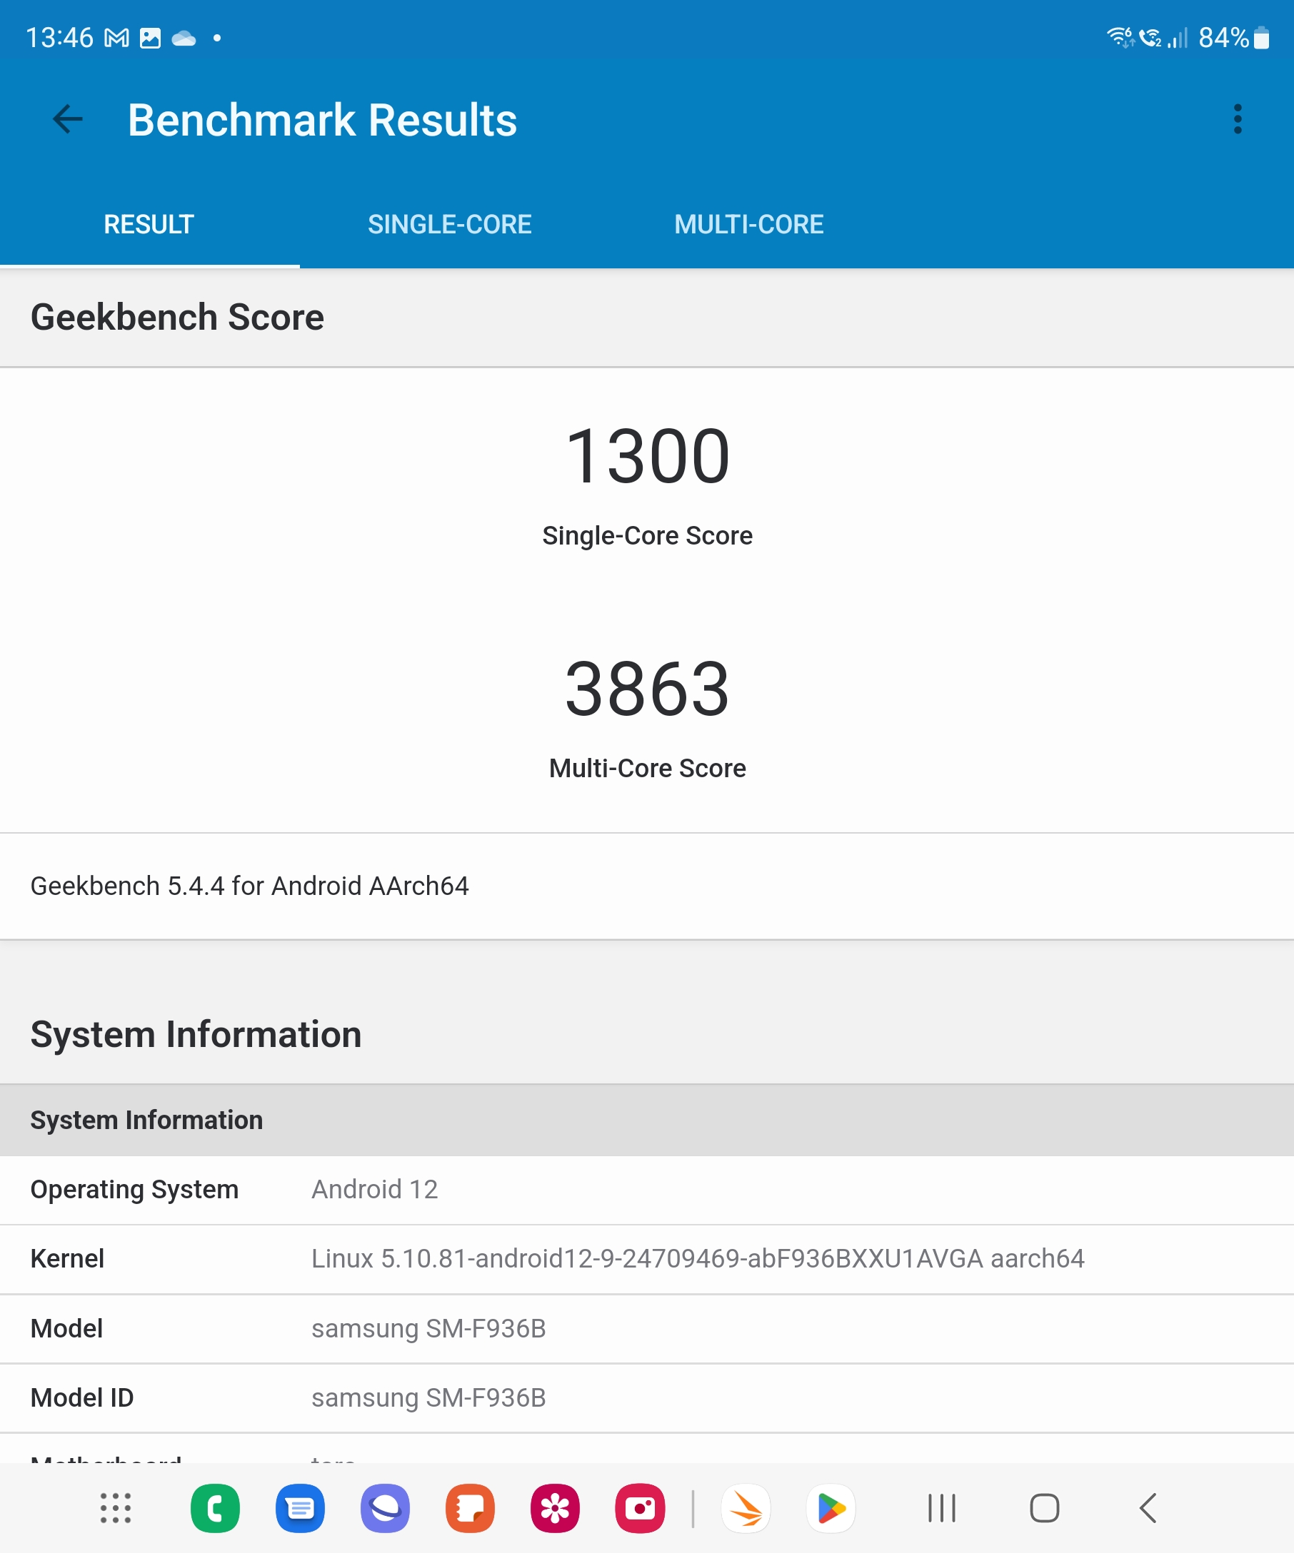Open the pink Gallery flower app

coord(555,1508)
